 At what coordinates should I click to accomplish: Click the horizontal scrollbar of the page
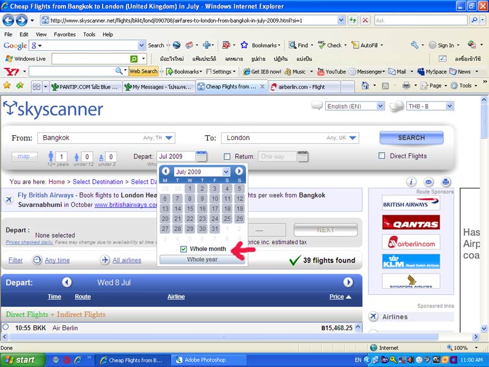[x=223, y=337]
